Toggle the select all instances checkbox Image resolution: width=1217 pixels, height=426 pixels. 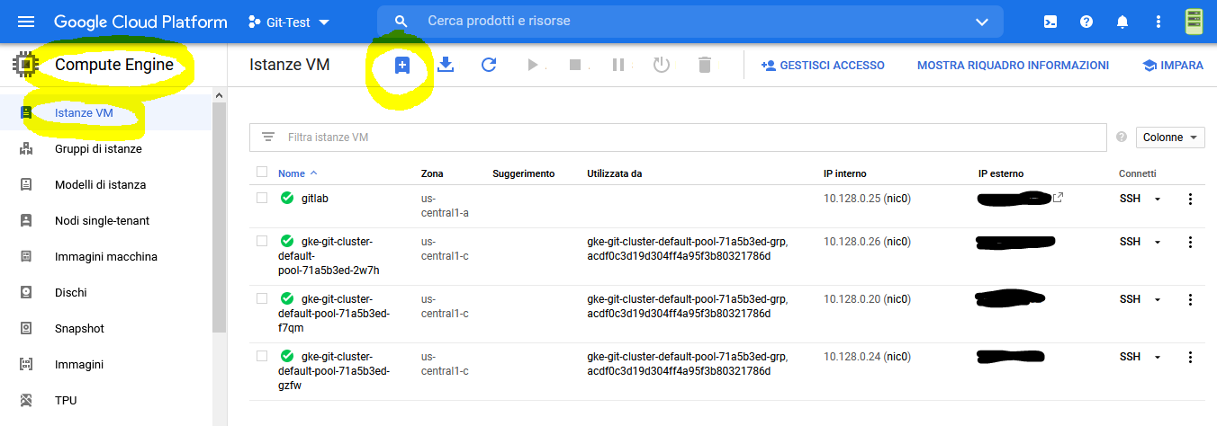coord(262,173)
